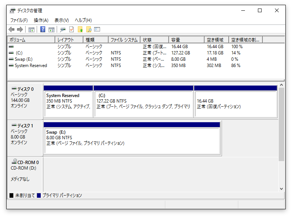Click the ディスク 0 drive icon
The width and height of the screenshot is (292, 217).
coord(14,89)
